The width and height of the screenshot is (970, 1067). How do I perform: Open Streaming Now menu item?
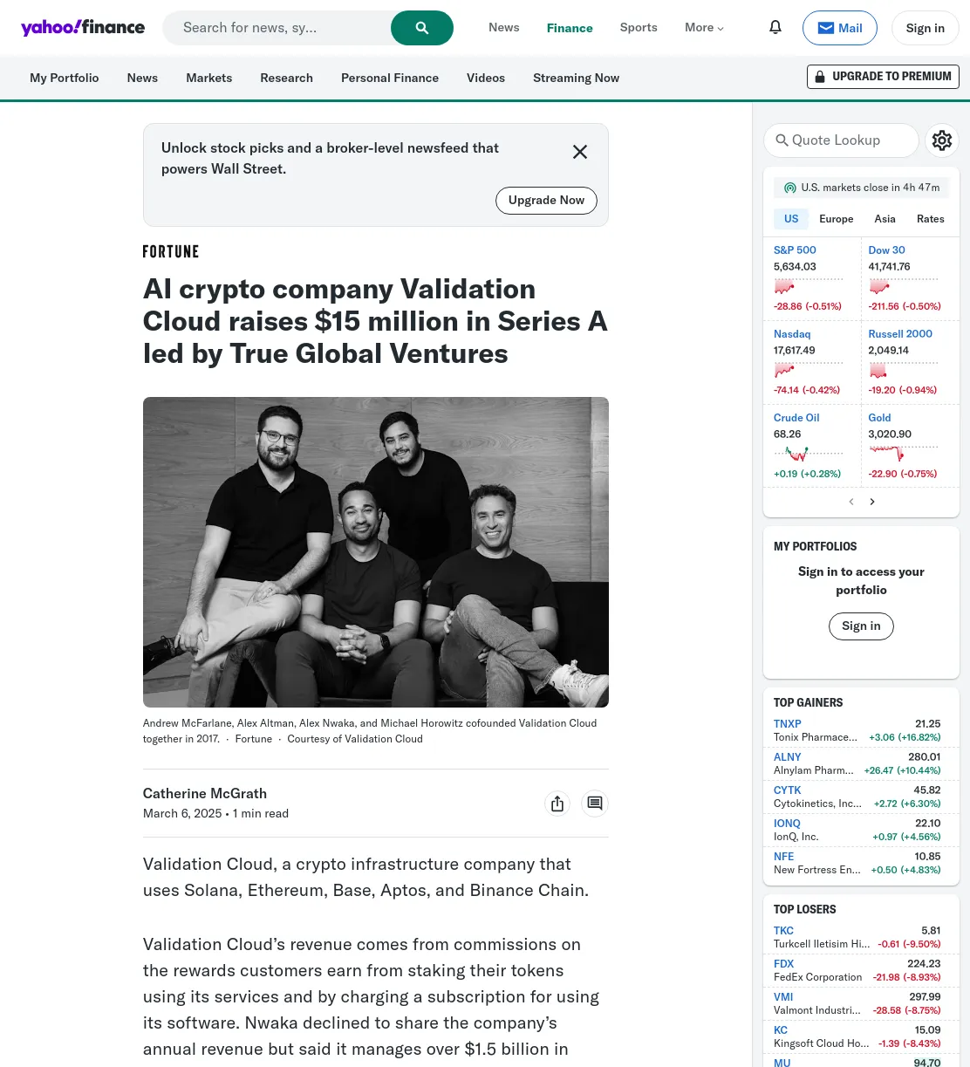pos(576,78)
